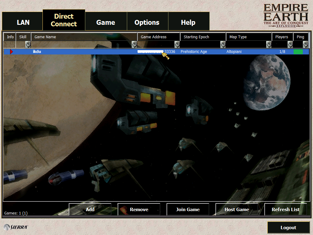Click the red info arrow for ikdu

(x=12, y=52)
